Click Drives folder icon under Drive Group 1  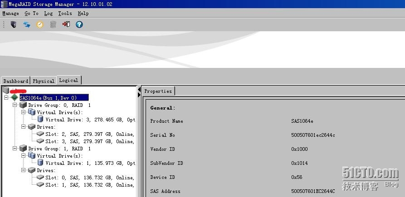coord(32,170)
